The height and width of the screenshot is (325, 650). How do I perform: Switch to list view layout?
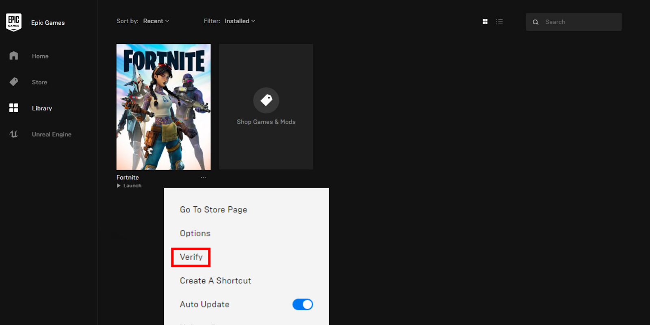point(499,22)
